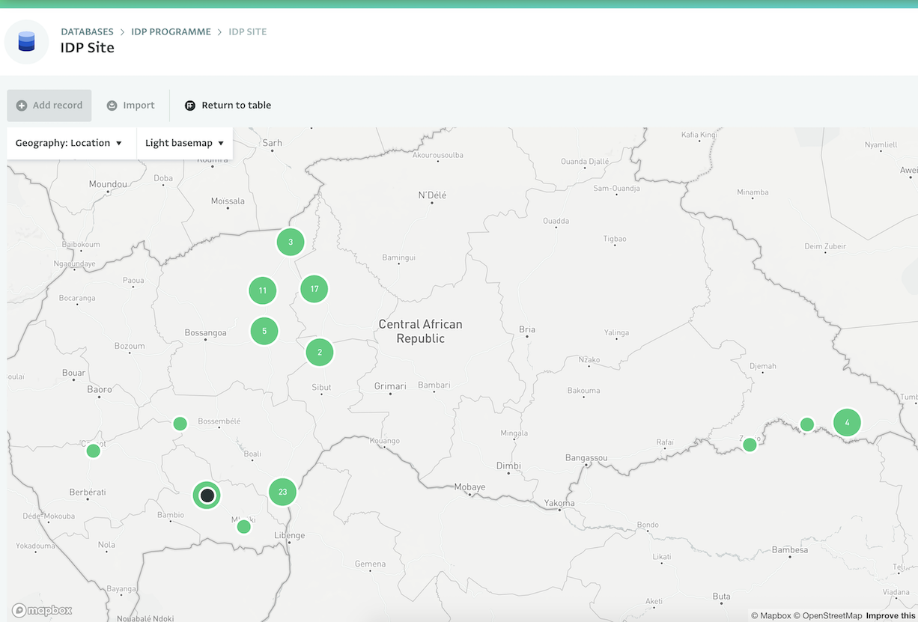
Task: Click the Mapbox logo
Action: [x=42, y=610]
